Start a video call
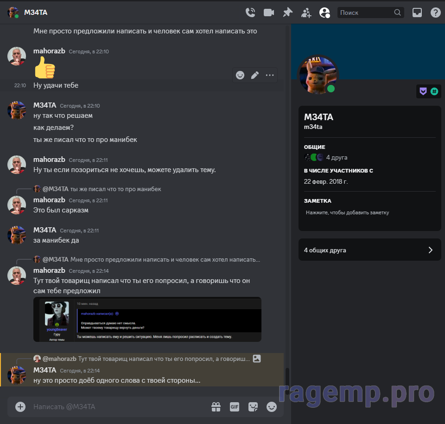The width and height of the screenshot is (445, 424). point(269,13)
